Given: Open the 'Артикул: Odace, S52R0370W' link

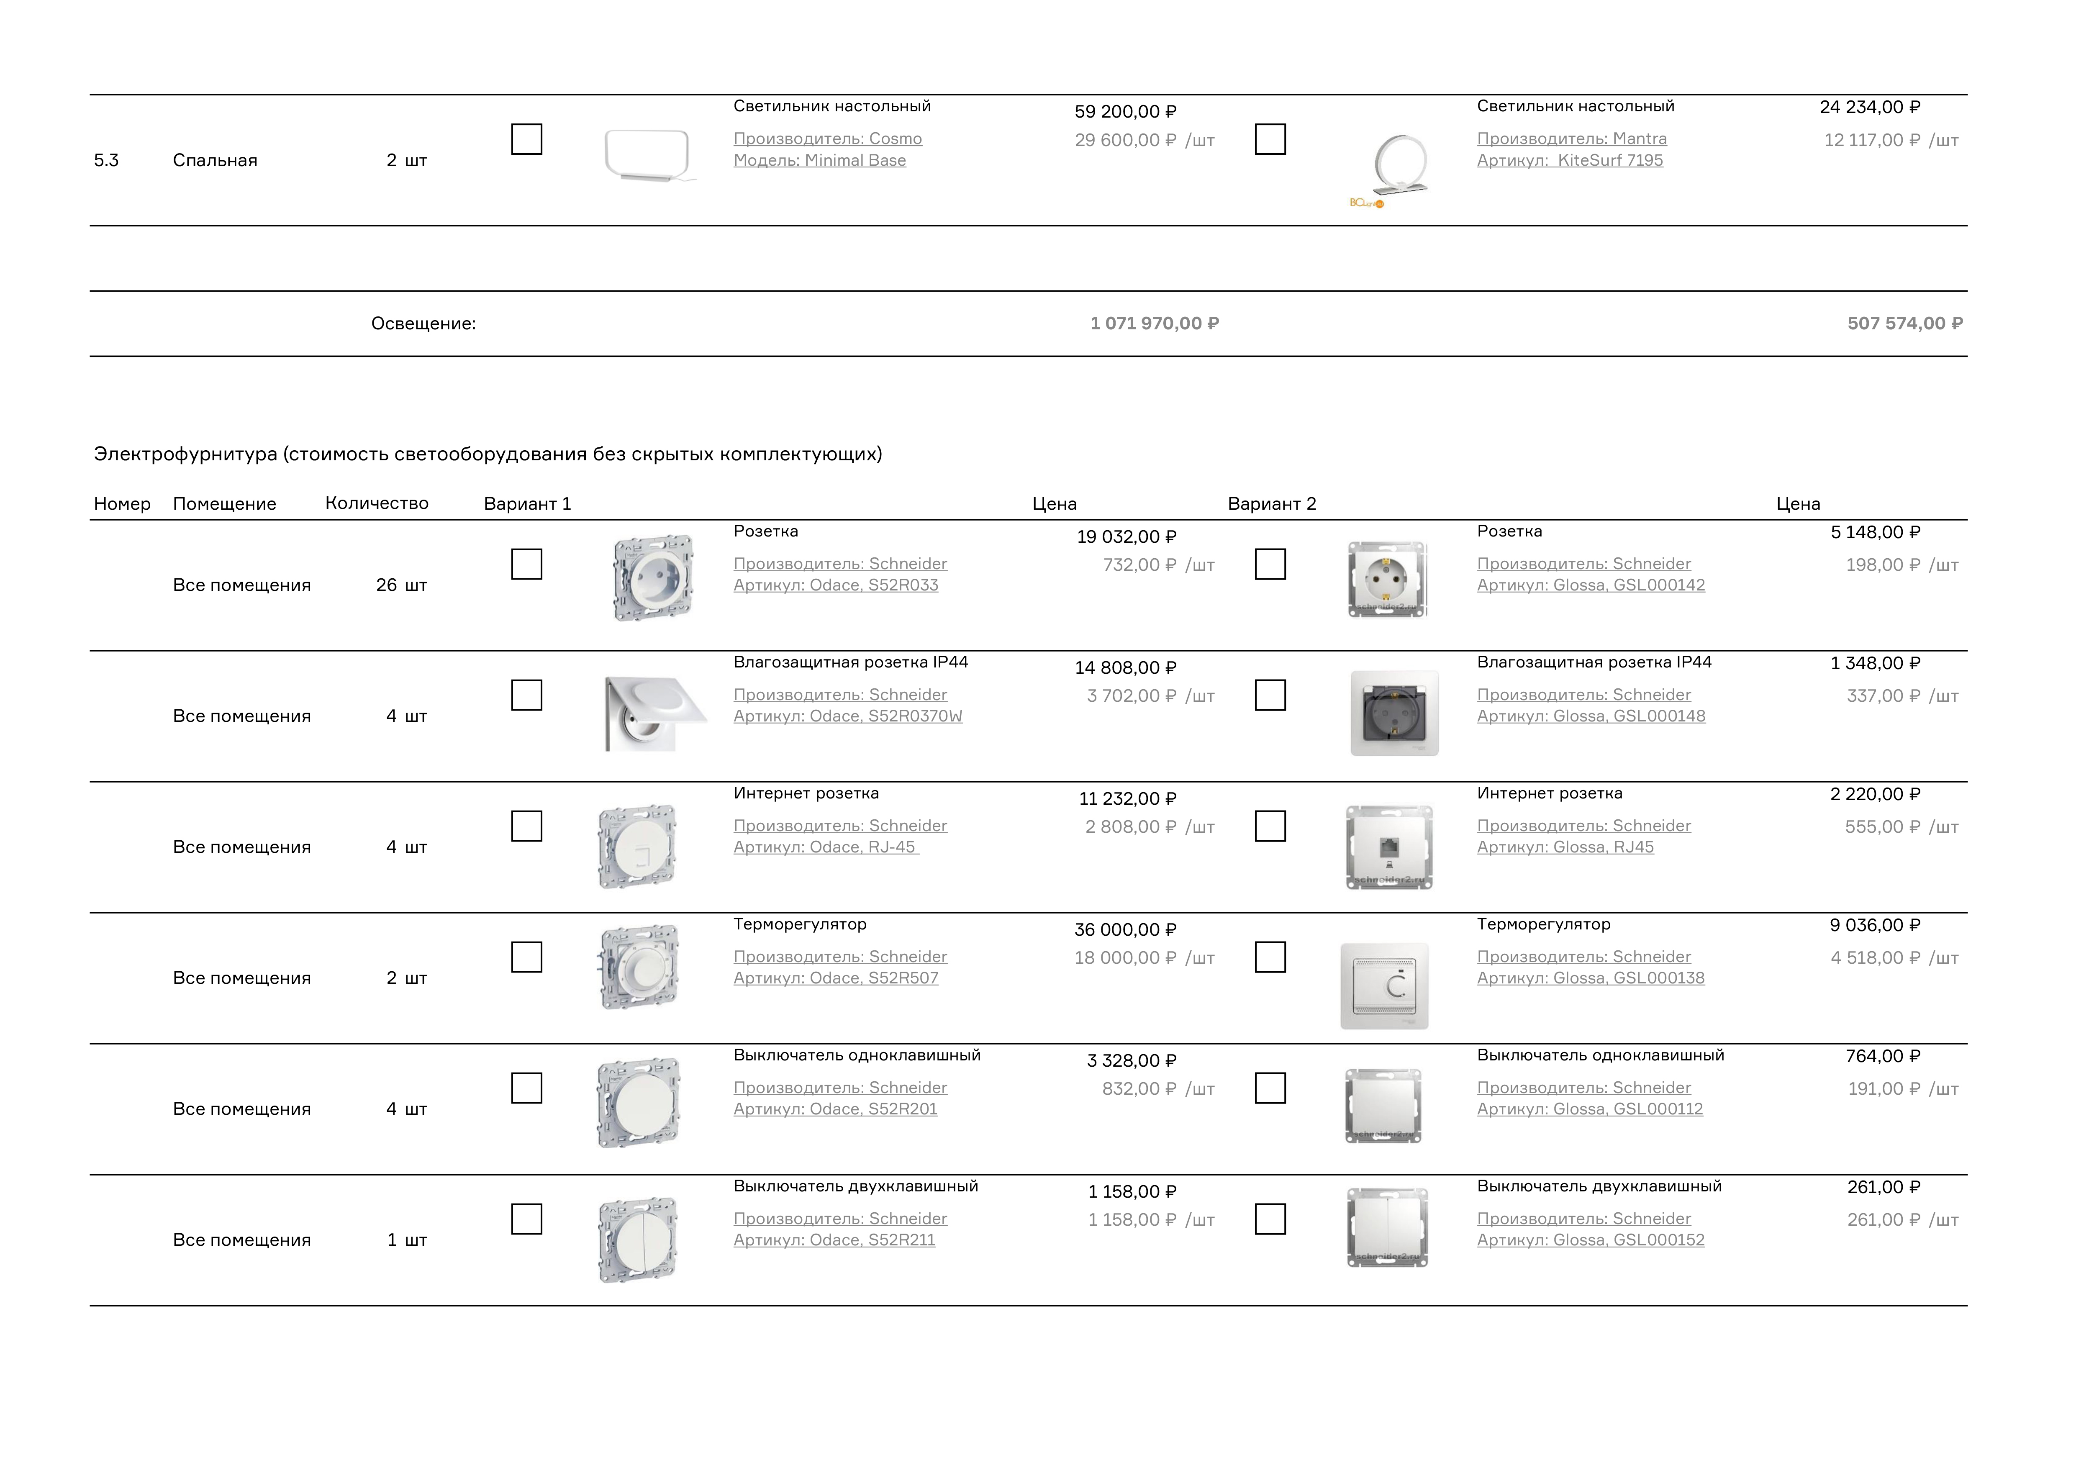Looking at the screenshot, I should pos(847,717).
